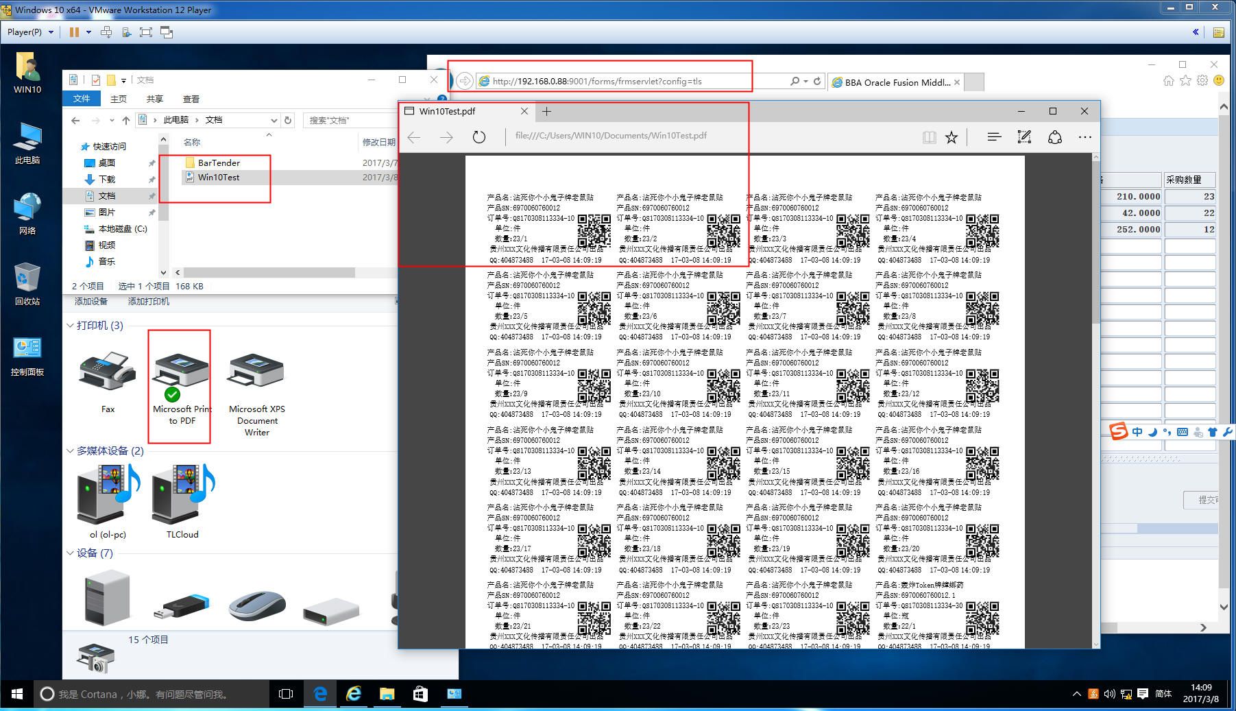The height and width of the screenshot is (711, 1236).
Task: Switch to the 共享 ribbon tab
Action: pos(155,99)
